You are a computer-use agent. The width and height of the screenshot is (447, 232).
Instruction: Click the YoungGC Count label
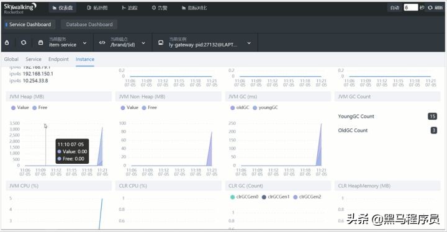tap(356, 116)
